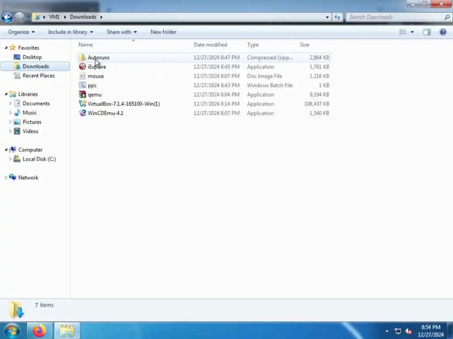Select Downloads in the Favorites tree
453x339 pixels.
tap(35, 66)
